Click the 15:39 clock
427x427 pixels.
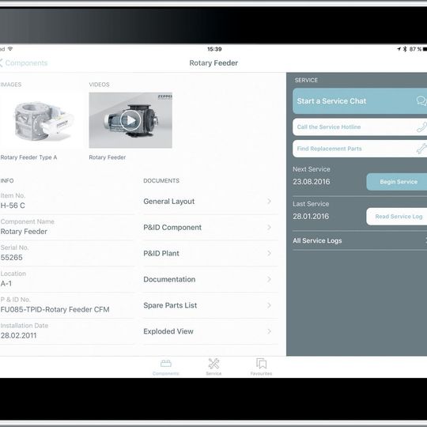214,49
